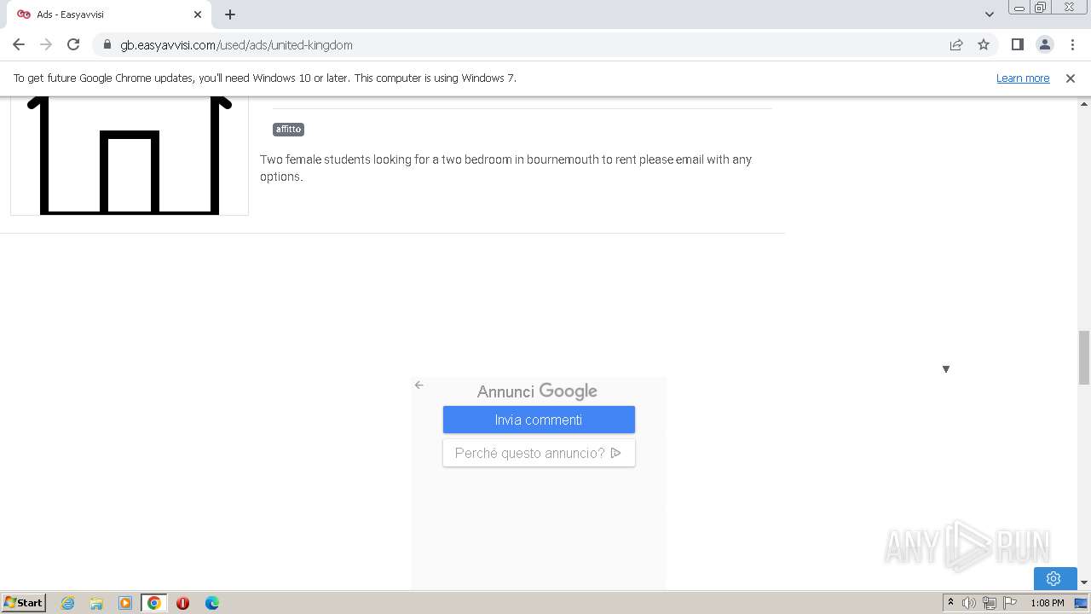Open Chrome side panel

pyautogui.click(x=1017, y=44)
